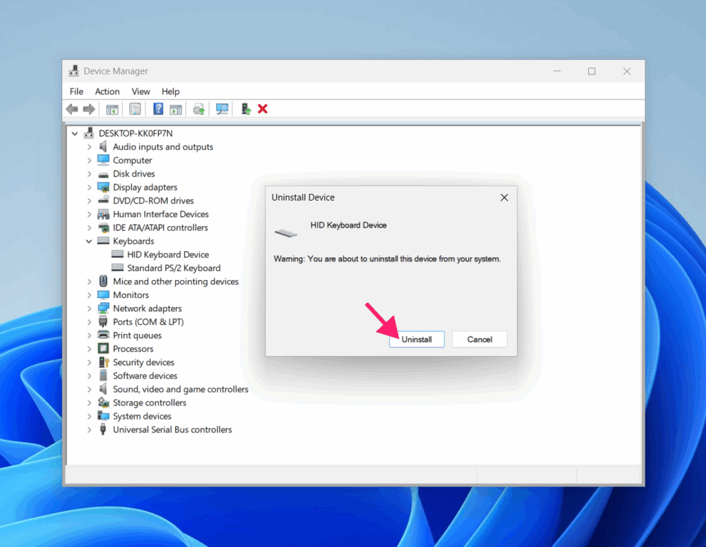The height and width of the screenshot is (547, 706).
Task: Expand the Universal Serial Bus controllers chevron
Action: click(89, 430)
